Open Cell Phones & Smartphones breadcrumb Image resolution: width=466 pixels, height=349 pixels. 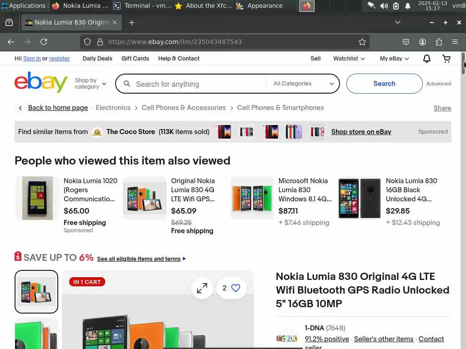pyautogui.click(x=280, y=108)
